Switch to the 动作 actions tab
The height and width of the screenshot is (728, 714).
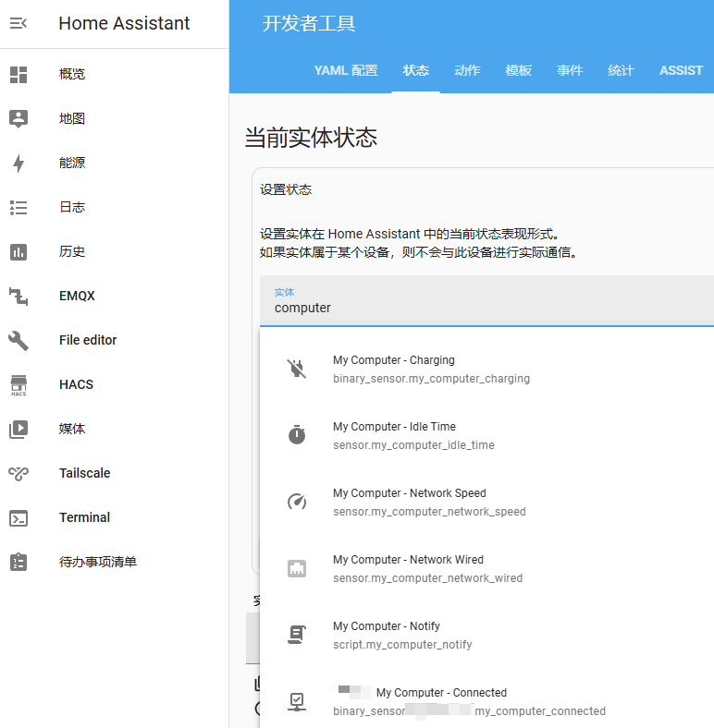click(467, 71)
